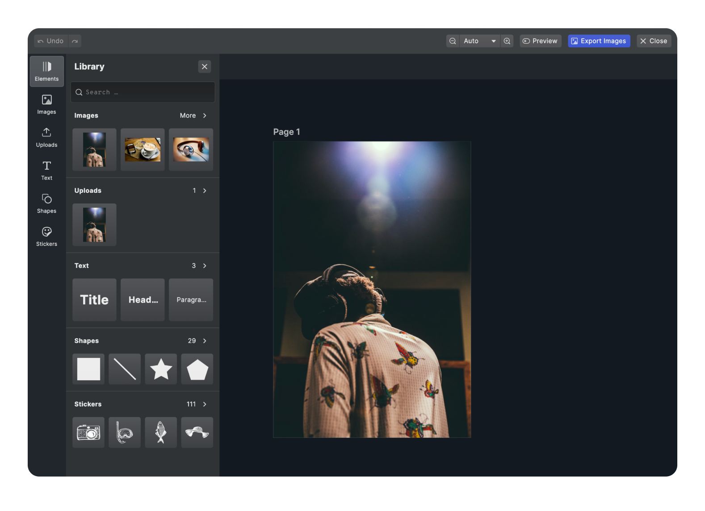The image size is (705, 511).
Task: Click the Undo button
Action: click(x=51, y=41)
